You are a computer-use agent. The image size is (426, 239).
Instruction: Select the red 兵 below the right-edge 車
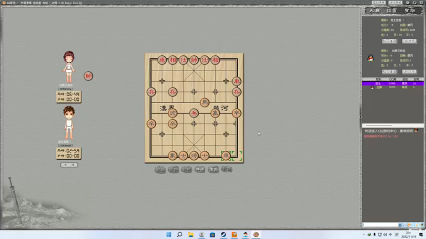(236, 92)
